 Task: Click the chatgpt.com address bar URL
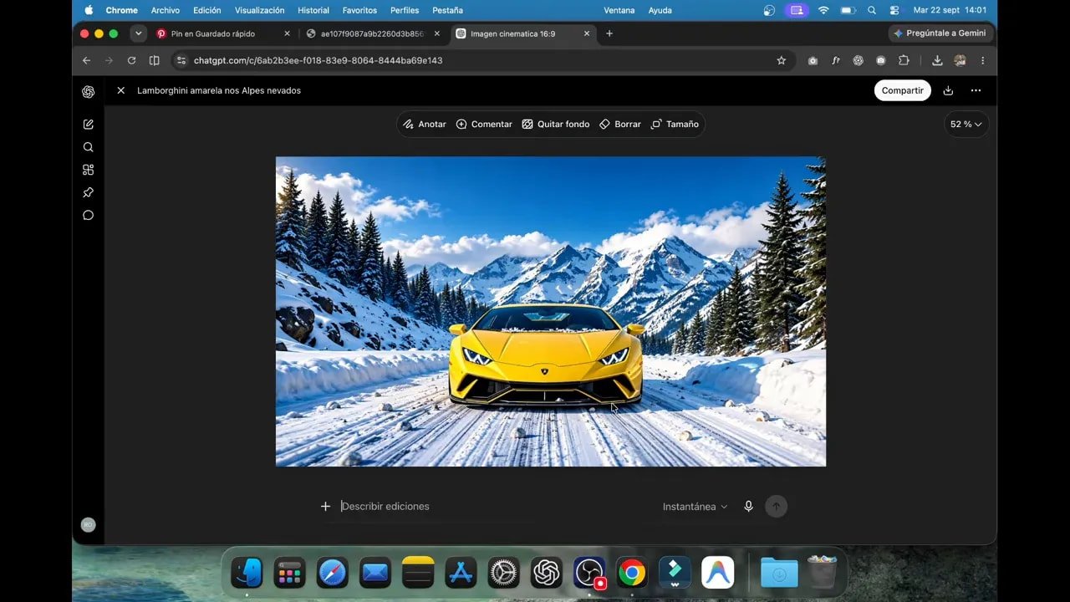(318, 60)
